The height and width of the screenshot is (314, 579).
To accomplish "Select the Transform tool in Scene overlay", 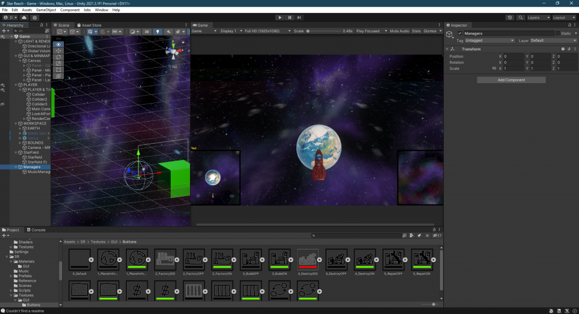I will (58, 76).
